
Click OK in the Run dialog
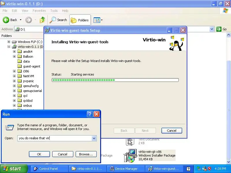click(x=39, y=154)
